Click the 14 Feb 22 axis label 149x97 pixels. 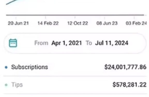click(48, 23)
